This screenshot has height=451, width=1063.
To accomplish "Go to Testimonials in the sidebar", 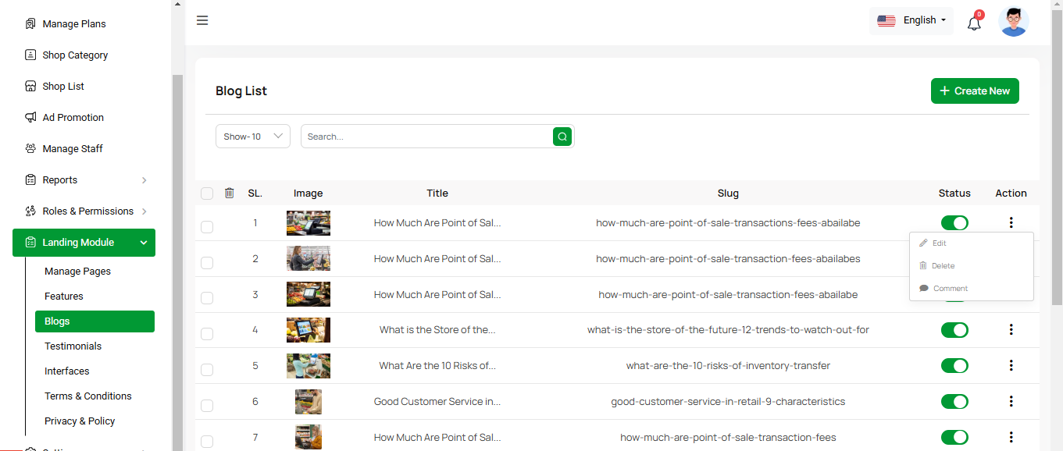I will [73, 346].
